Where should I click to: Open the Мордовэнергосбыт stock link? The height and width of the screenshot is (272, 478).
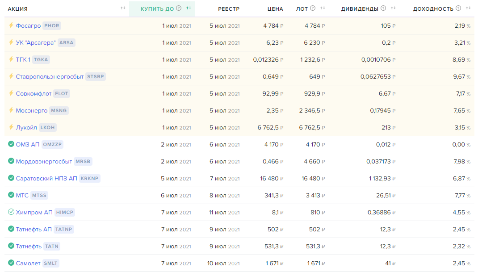44,161
